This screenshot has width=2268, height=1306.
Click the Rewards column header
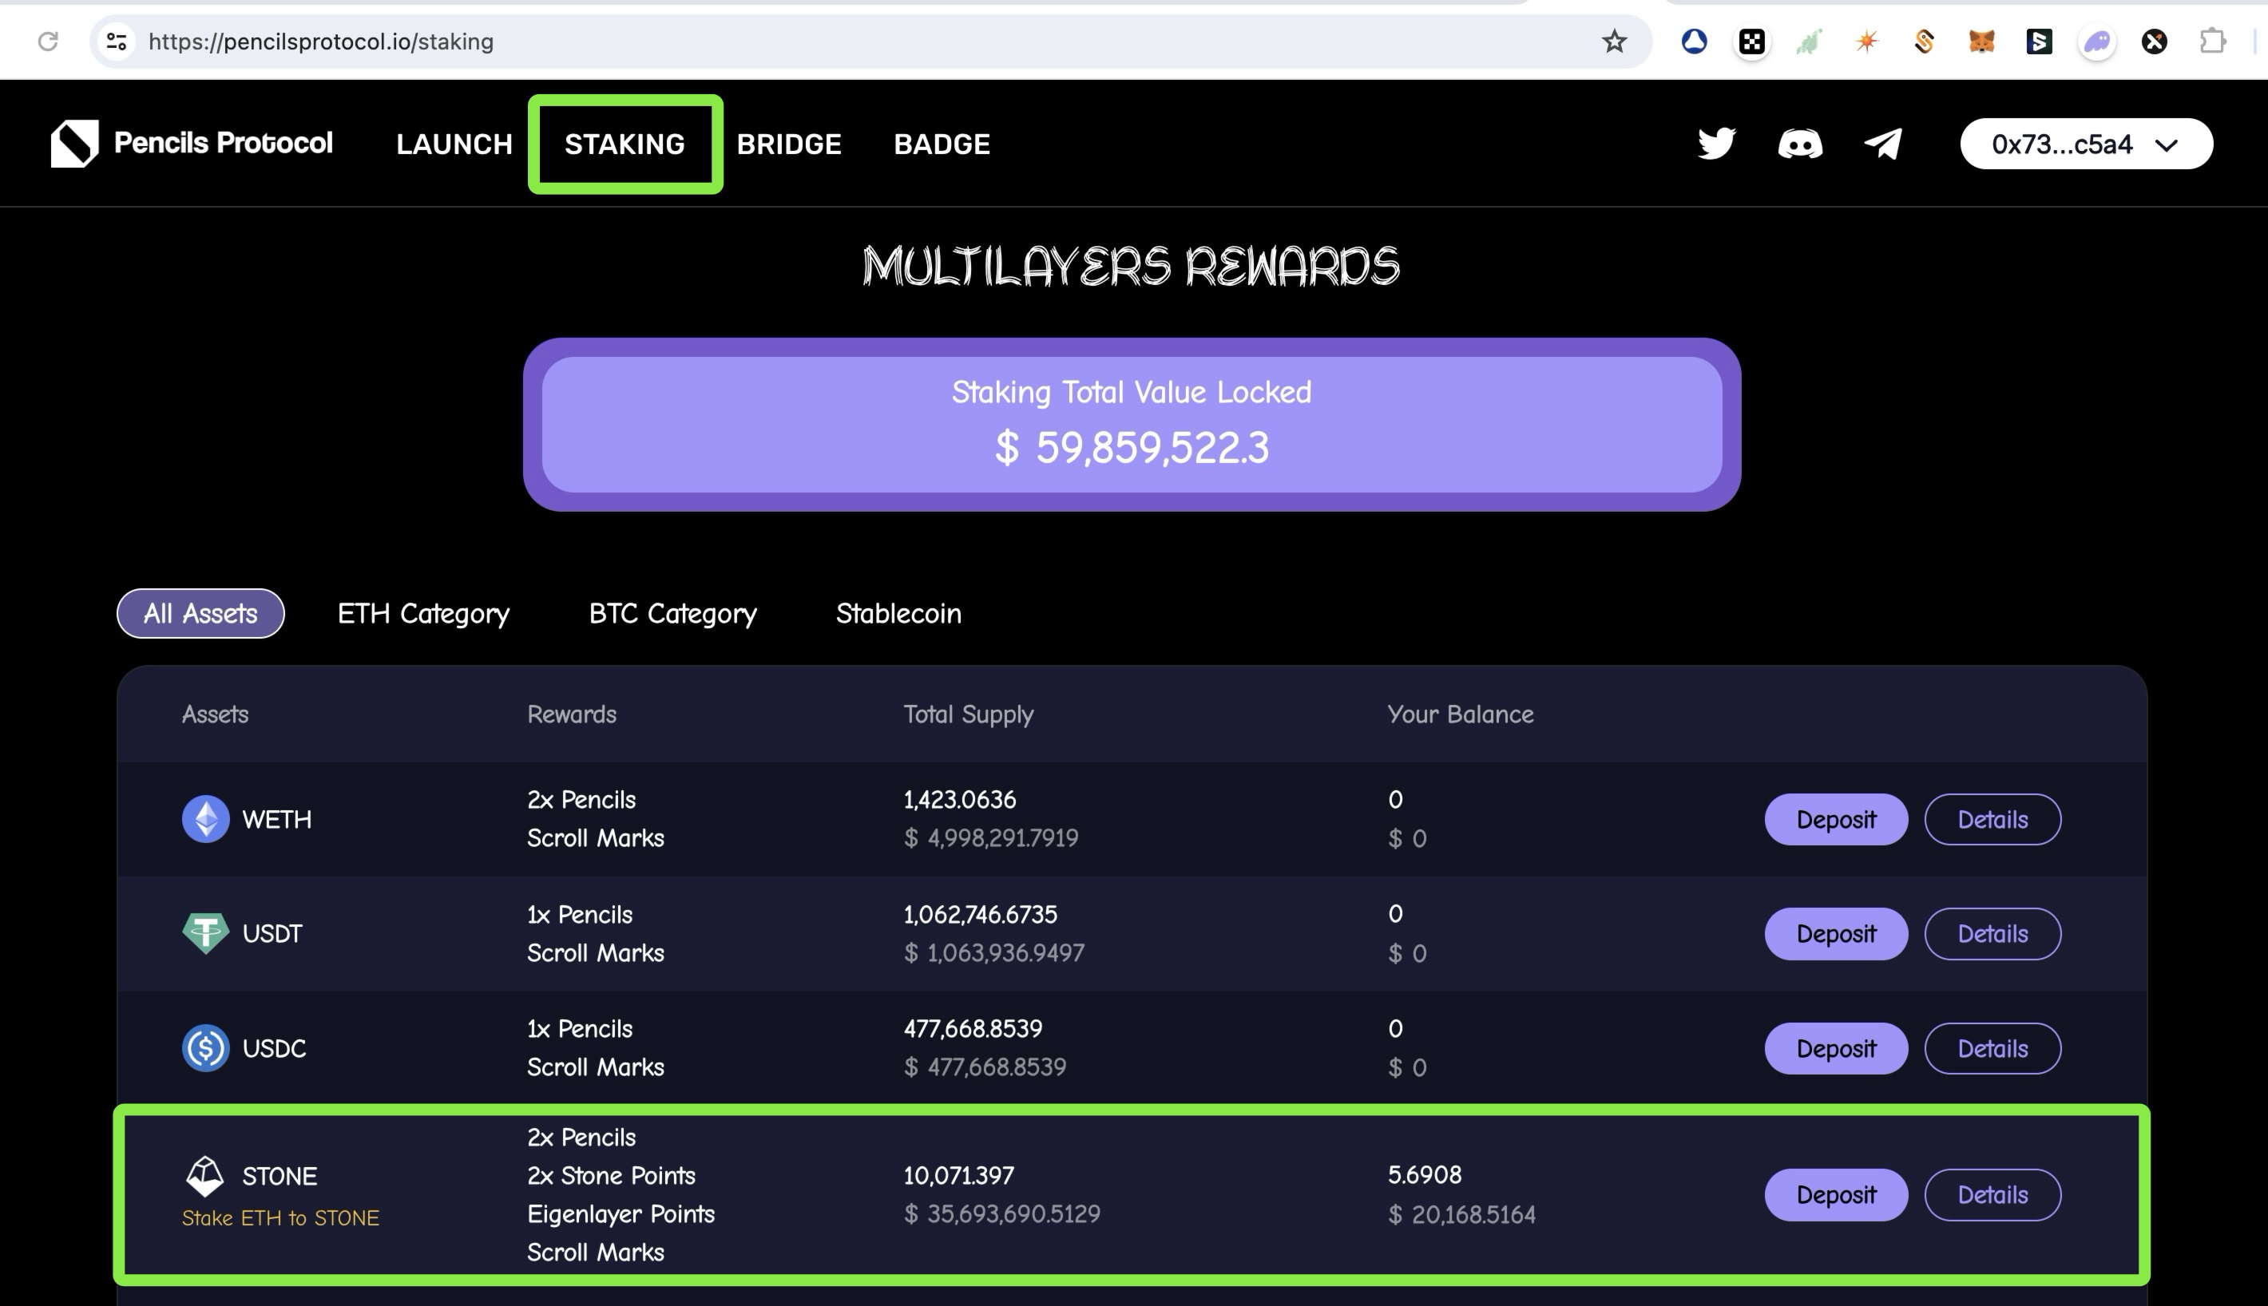572,714
